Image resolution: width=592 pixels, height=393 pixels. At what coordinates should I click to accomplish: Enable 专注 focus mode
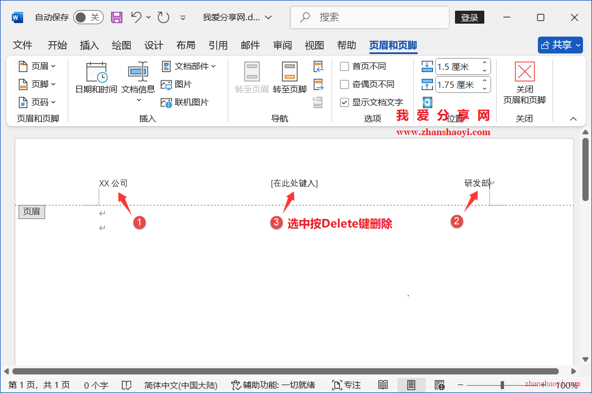pos(347,385)
